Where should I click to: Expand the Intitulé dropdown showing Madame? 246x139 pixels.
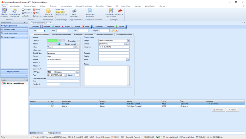click(x=74, y=47)
